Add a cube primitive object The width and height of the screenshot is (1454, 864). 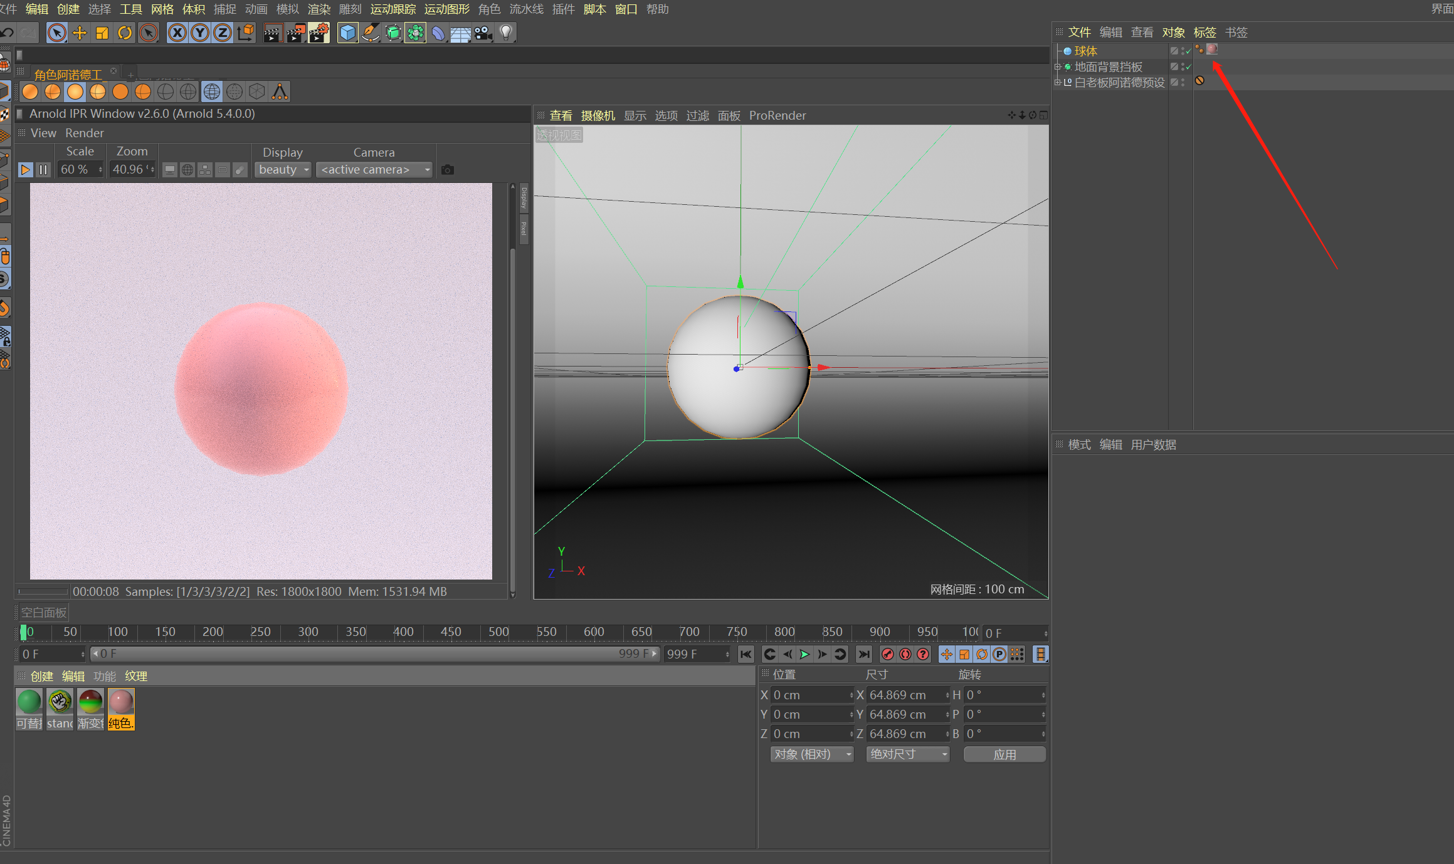click(x=348, y=33)
